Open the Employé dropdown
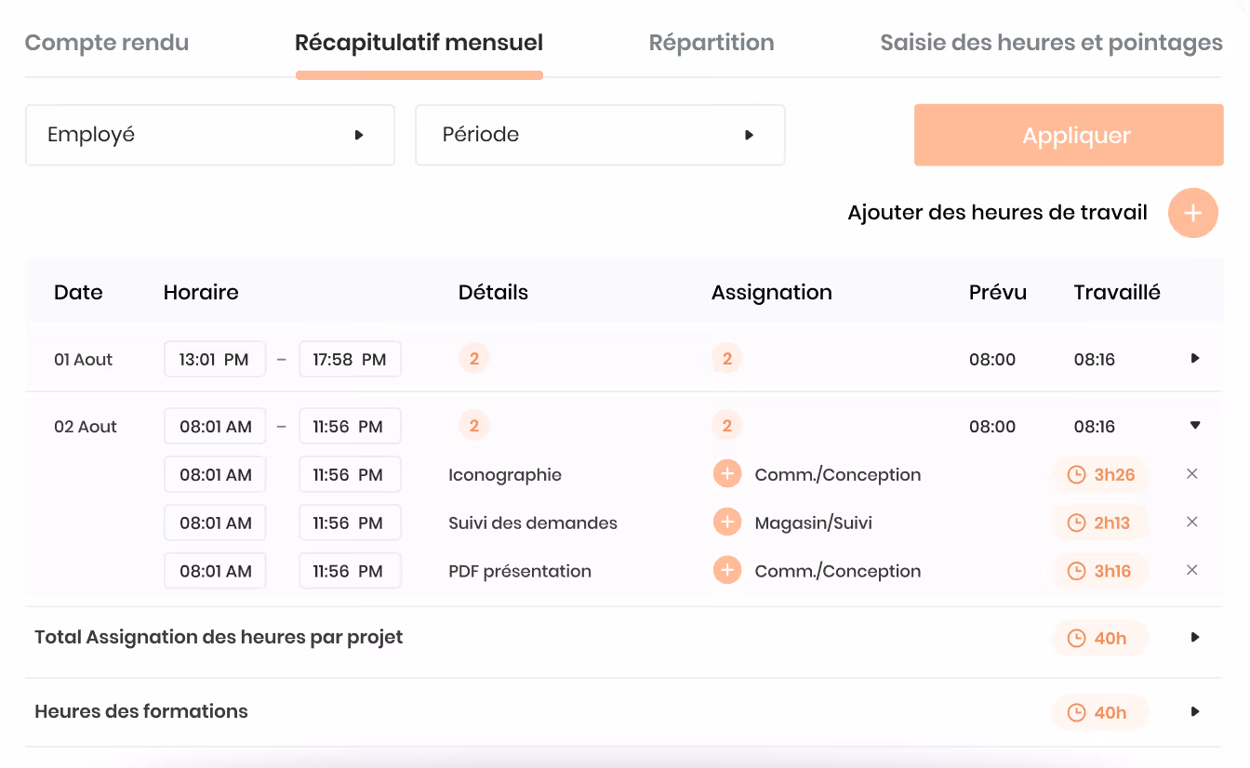 pos(210,135)
